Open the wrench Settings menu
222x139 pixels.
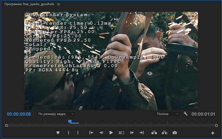click(185, 114)
